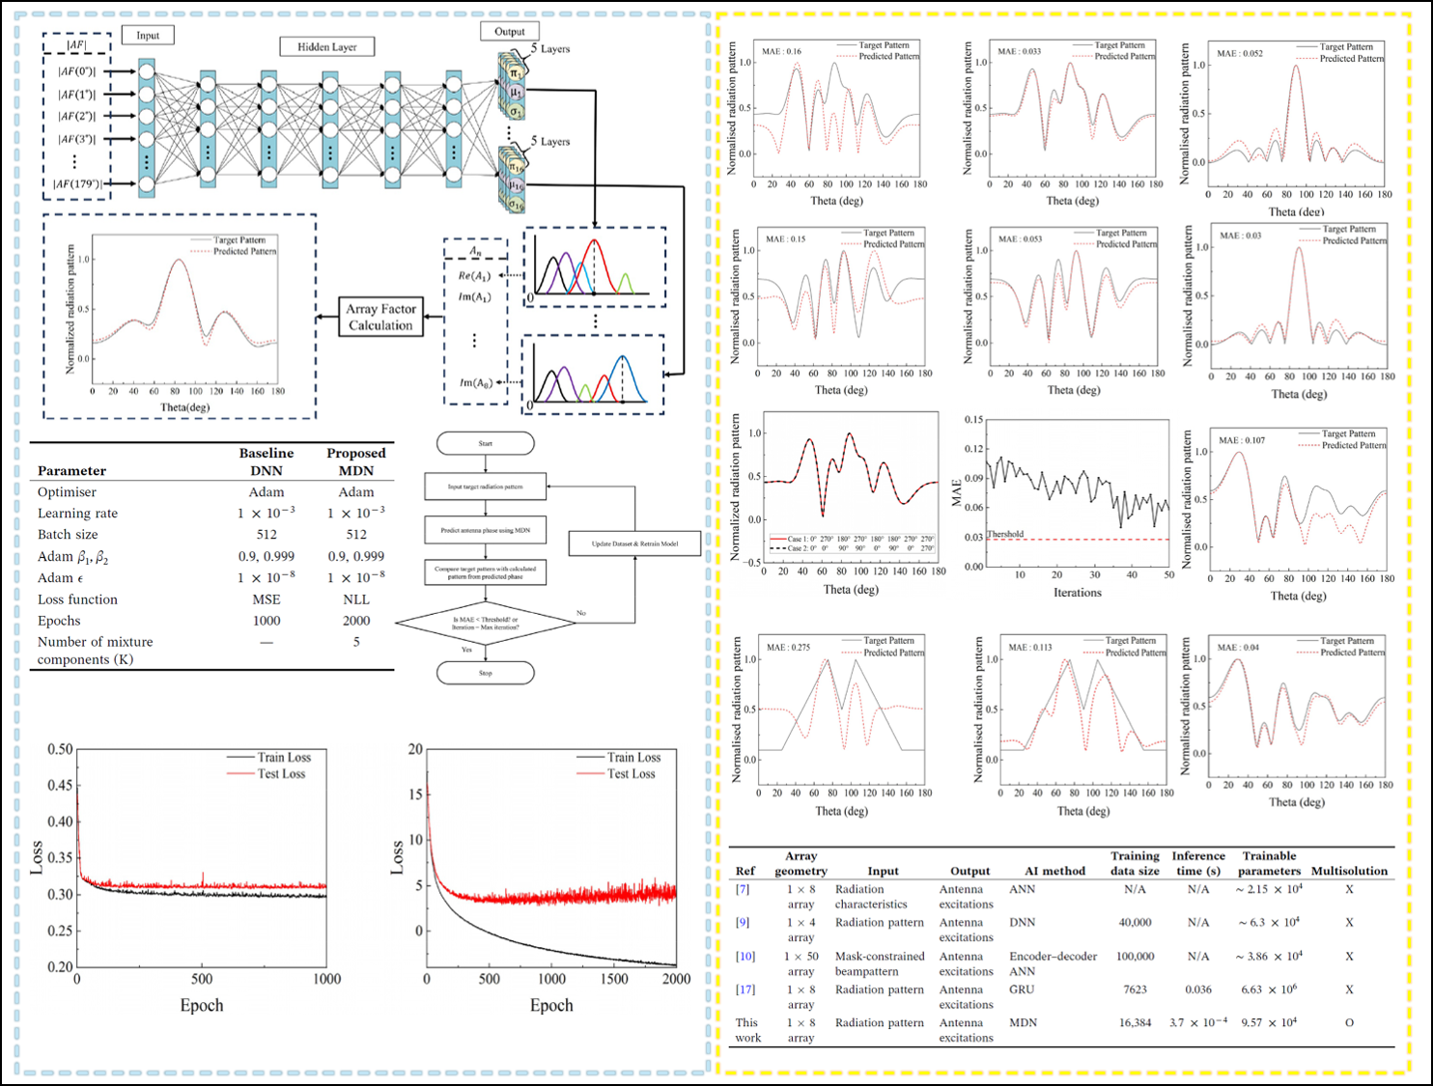The height and width of the screenshot is (1086, 1433).
Task: Select the 'Radiation characteristics' input cell
Action: click(x=871, y=897)
